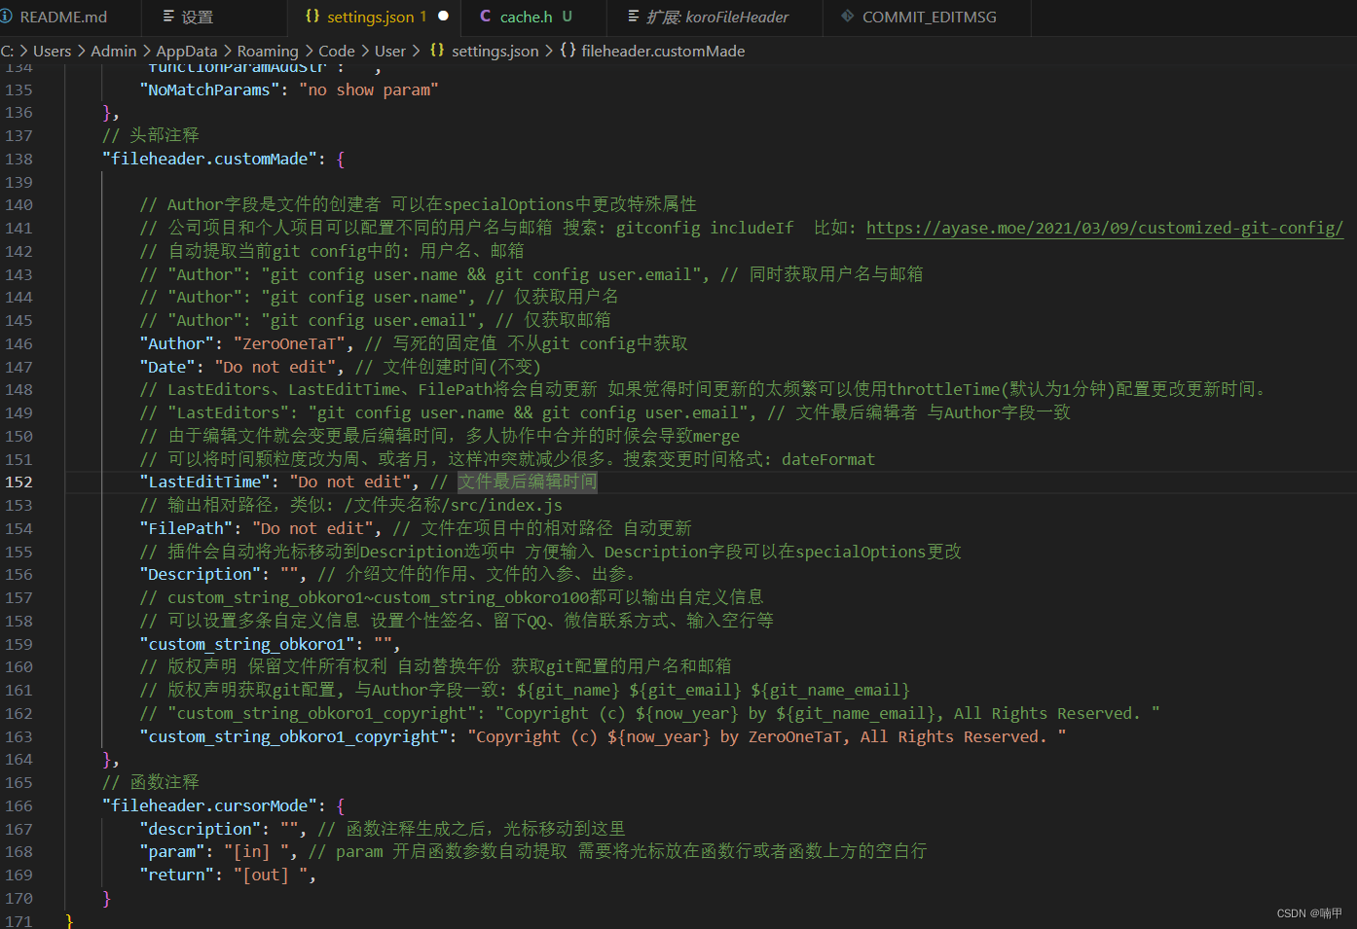Open the 设置 editor tab

(x=197, y=17)
